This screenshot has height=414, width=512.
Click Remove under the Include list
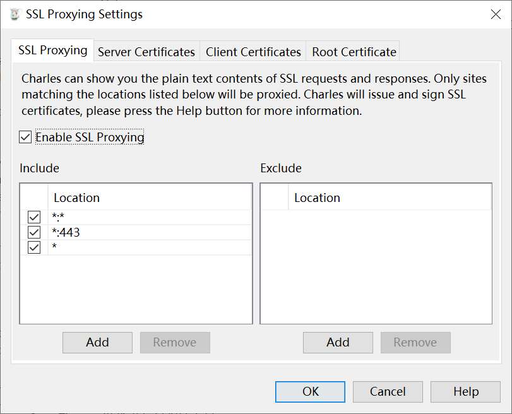175,343
